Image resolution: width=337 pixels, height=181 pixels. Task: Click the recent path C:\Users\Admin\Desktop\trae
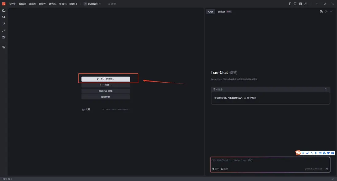[116, 110]
